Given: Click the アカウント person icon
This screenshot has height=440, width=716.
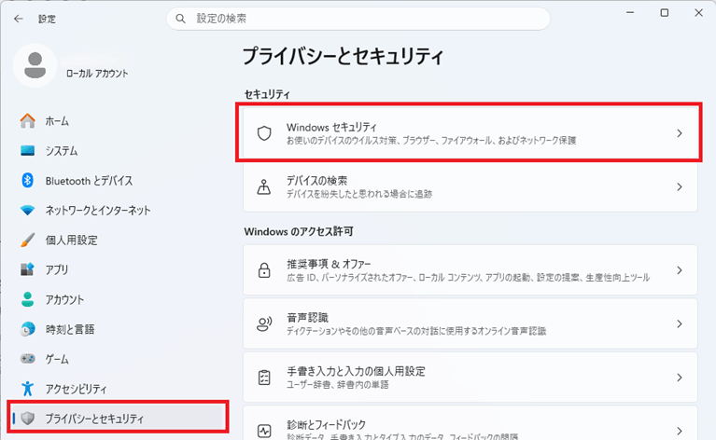Looking at the screenshot, I should point(27,299).
